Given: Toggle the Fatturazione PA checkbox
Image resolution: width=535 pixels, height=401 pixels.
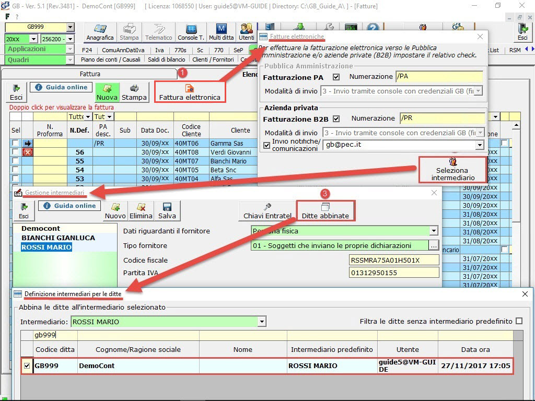Looking at the screenshot, I should click(336, 77).
